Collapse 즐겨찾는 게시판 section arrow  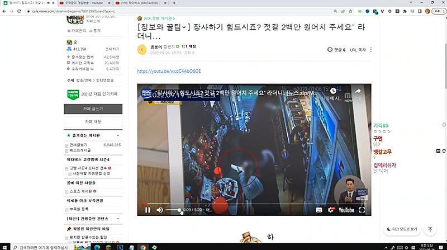coord(118,135)
